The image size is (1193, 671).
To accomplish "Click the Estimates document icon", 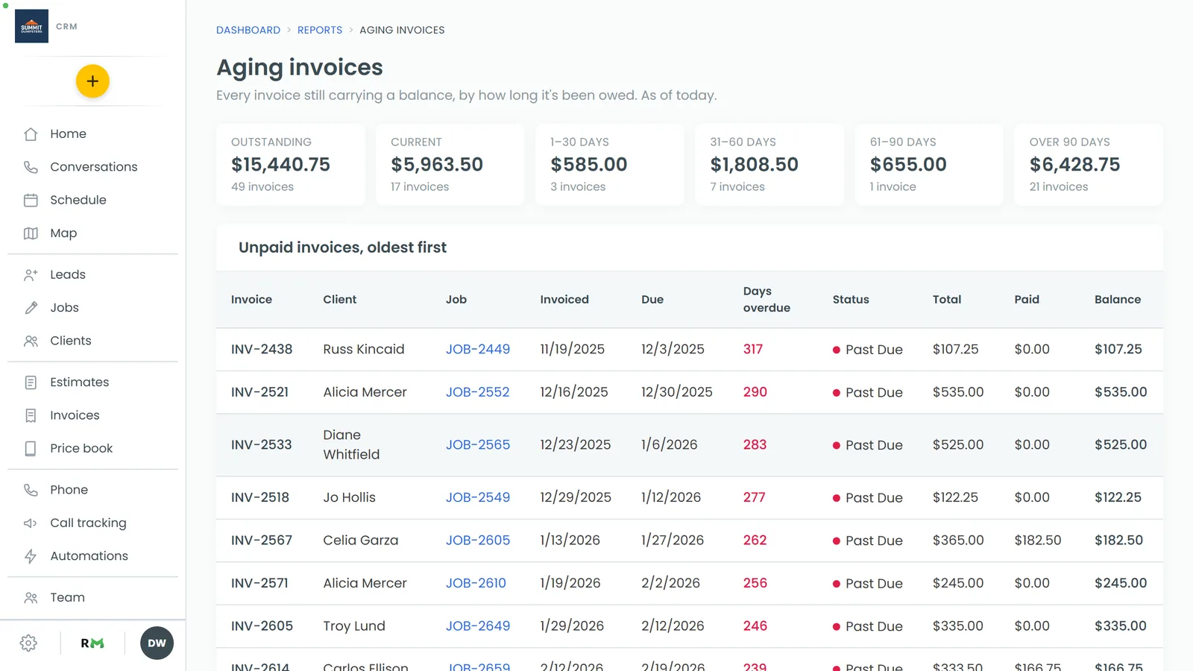I will point(31,382).
